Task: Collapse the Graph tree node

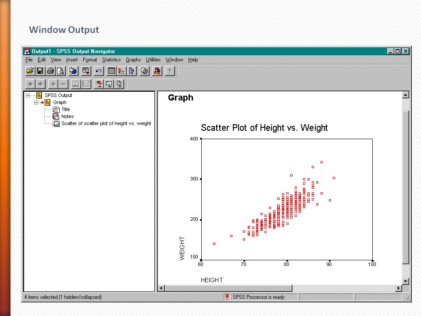Action: coord(36,102)
